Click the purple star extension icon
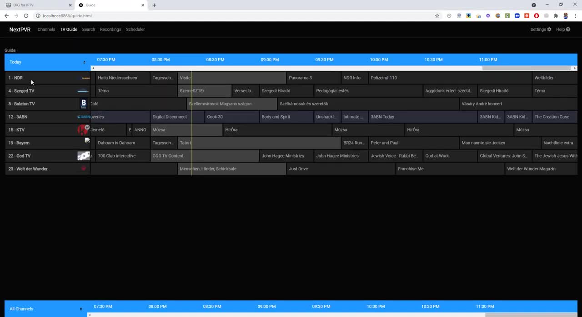 pos(488,16)
